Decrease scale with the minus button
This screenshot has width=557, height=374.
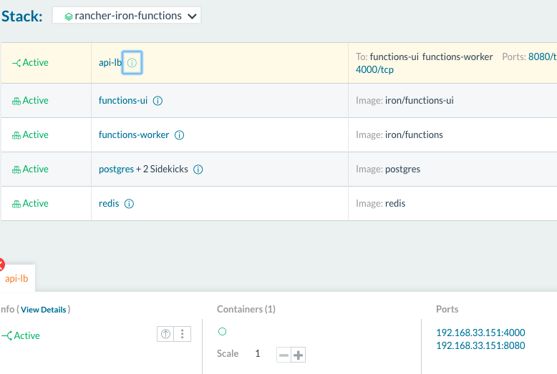pyautogui.click(x=284, y=355)
